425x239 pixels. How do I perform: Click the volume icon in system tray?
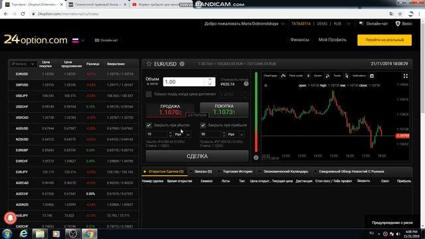point(398,234)
